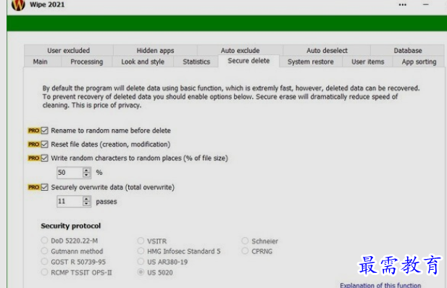Image resolution: width=447 pixels, height=288 pixels.
Task: Select DoD 5220.22-M security protocol
Action: (44, 240)
